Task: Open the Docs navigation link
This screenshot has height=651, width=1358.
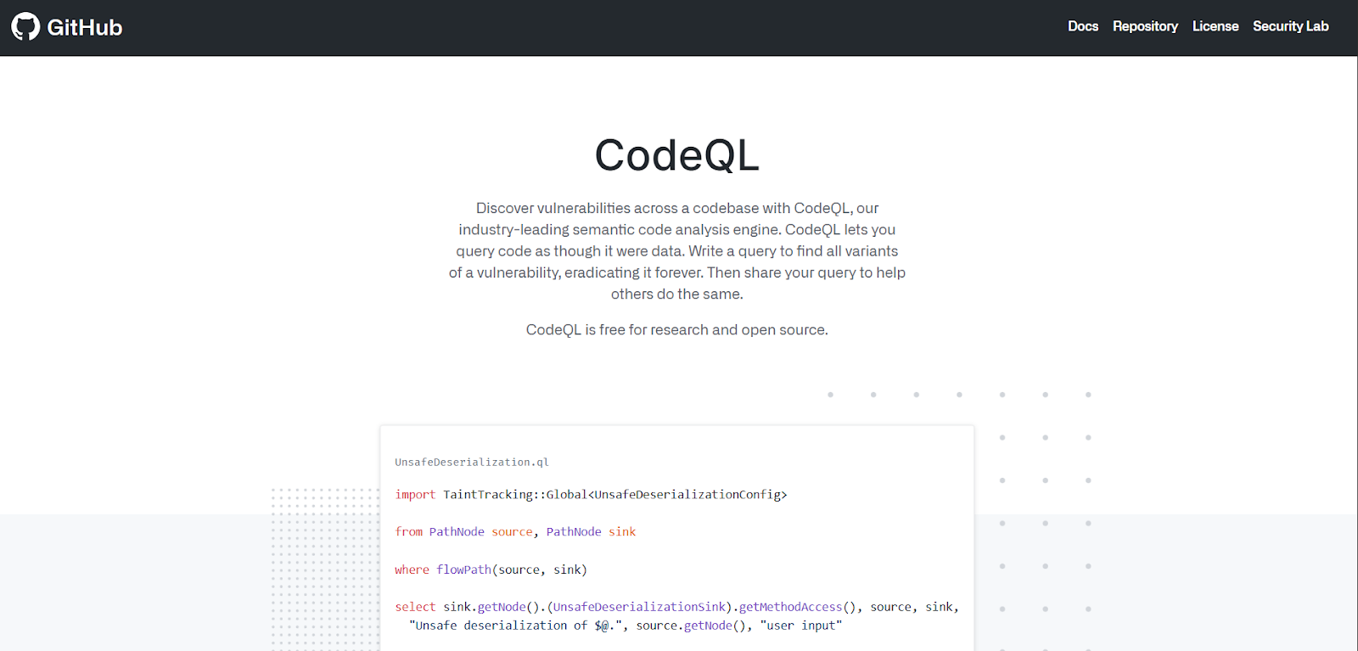Action: point(1083,26)
